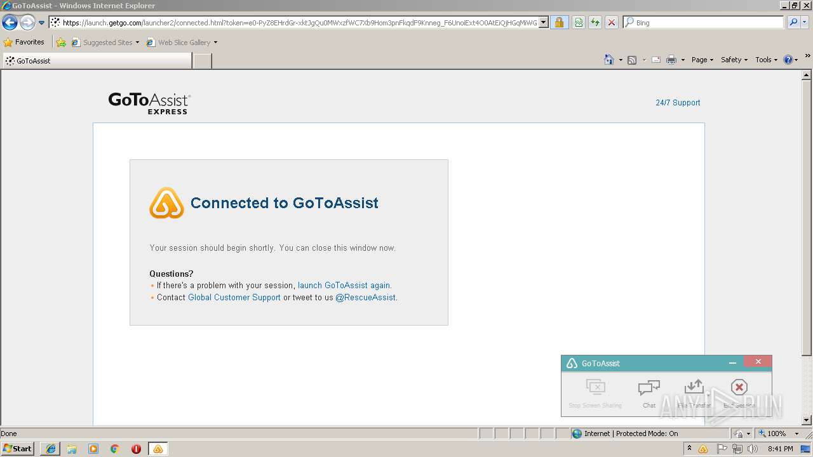
Task: Stop page loading with red X
Action: tap(611, 22)
